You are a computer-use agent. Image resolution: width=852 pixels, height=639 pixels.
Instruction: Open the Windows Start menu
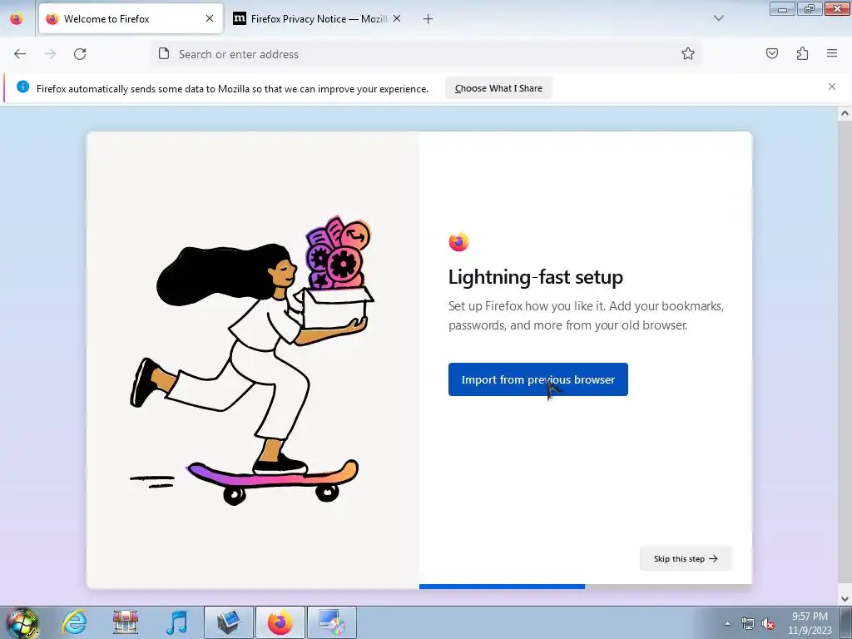point(22,622)
